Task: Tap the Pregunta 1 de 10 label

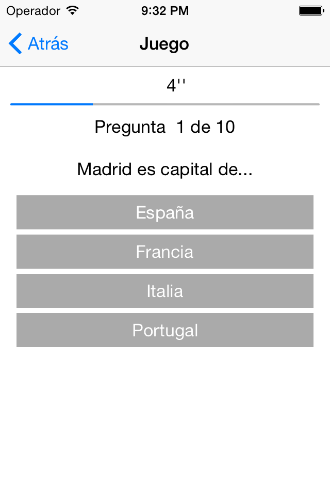Action: click(165, 127)
